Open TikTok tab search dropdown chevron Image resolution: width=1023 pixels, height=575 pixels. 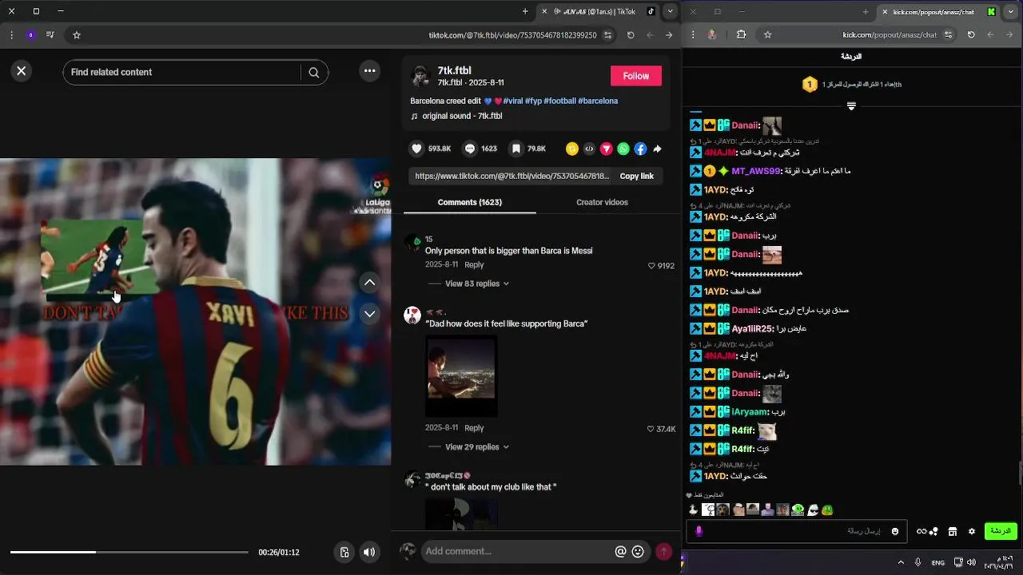click(x=671, y=11)
